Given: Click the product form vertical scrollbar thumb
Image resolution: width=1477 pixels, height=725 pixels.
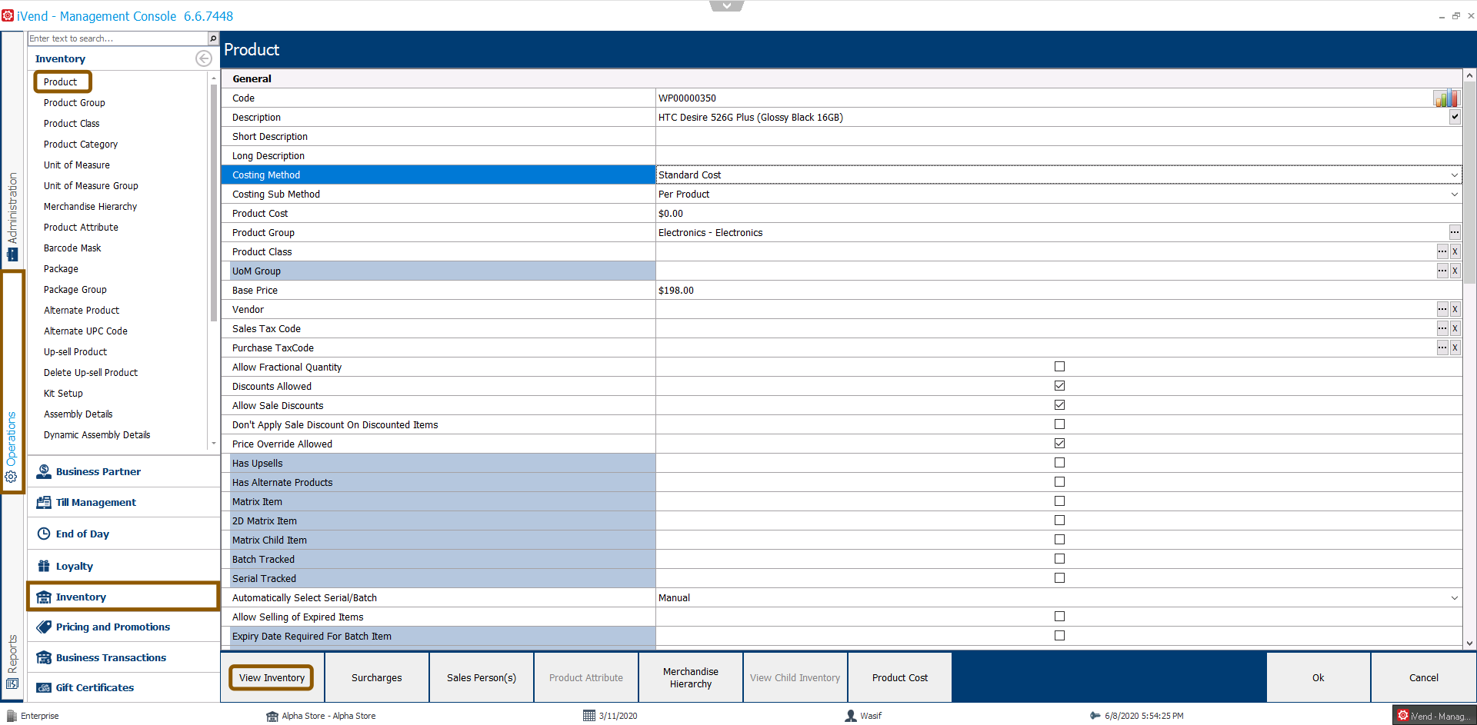Looking at the screenshot, I should 1469,183.
